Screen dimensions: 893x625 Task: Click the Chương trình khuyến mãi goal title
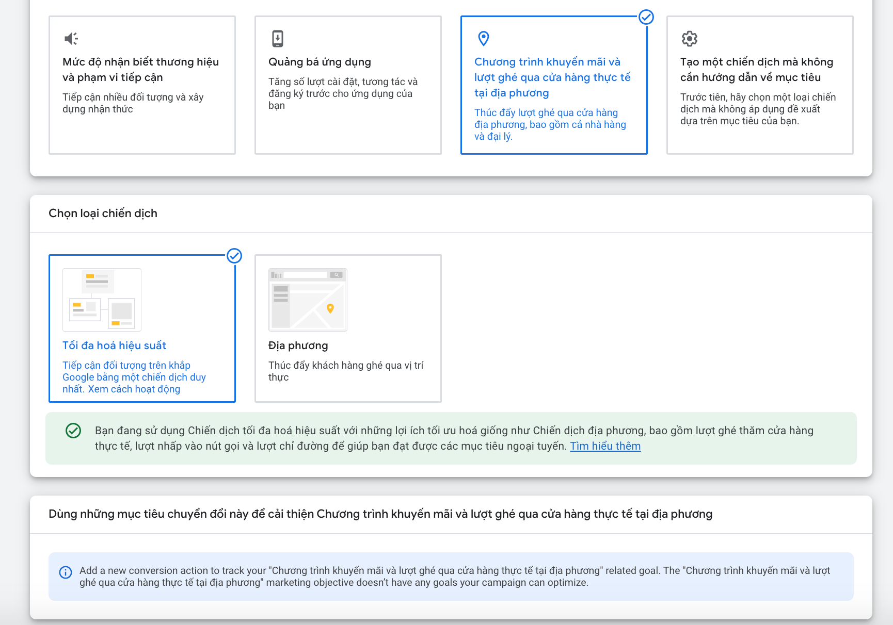[x=552, y=77]
